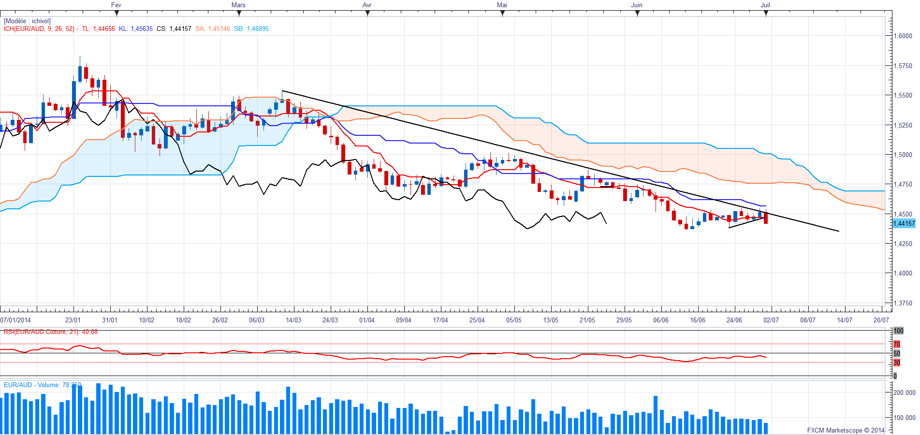Click the Avr month marker triangle
This screenshot has height=435, width=920.
[368, 14]
